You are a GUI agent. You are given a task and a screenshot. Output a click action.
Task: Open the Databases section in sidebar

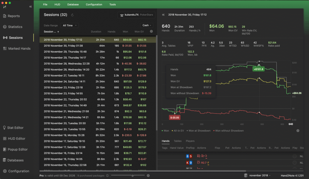coord(15,160)
